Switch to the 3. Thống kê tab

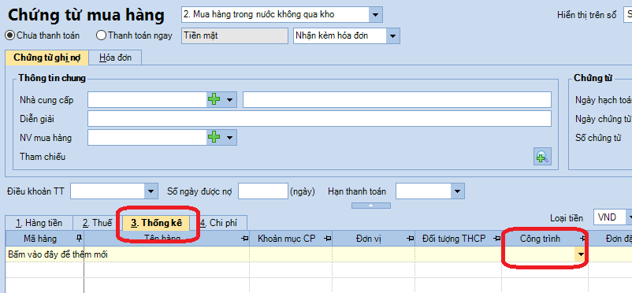pos(156,222)
